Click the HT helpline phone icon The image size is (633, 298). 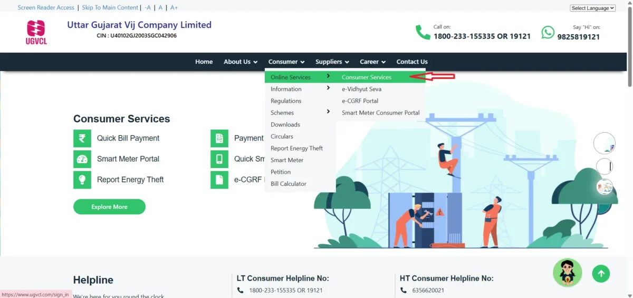(403, 290)
